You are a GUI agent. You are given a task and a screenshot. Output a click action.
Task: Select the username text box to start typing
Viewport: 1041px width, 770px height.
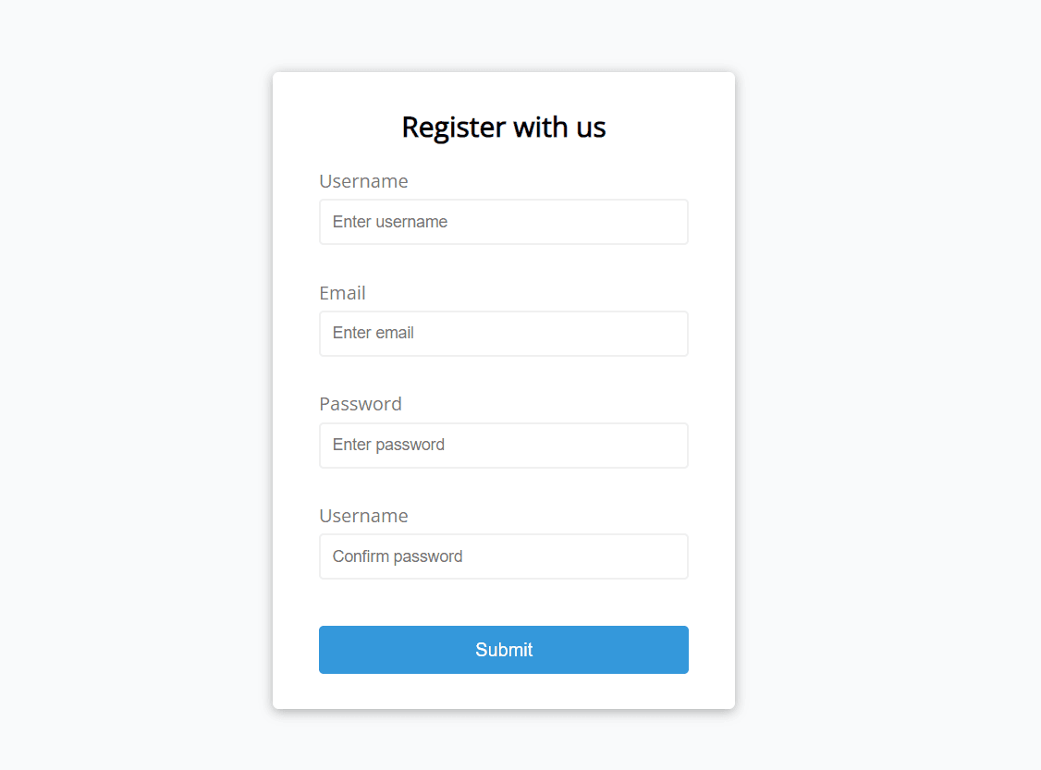pos(504,222)
